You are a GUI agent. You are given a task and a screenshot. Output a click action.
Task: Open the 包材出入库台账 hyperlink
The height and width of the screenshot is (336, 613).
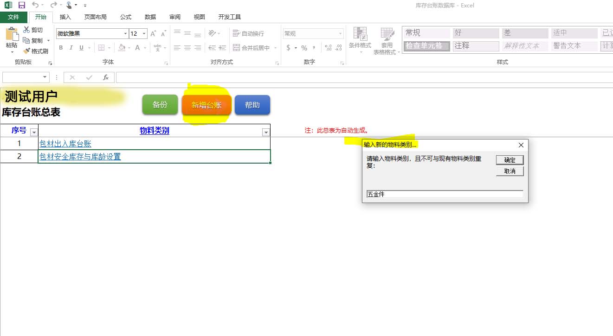[65, 144]
